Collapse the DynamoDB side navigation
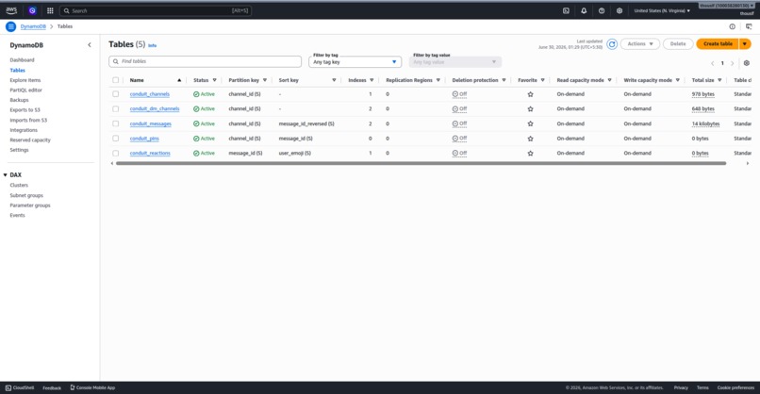 90,44
